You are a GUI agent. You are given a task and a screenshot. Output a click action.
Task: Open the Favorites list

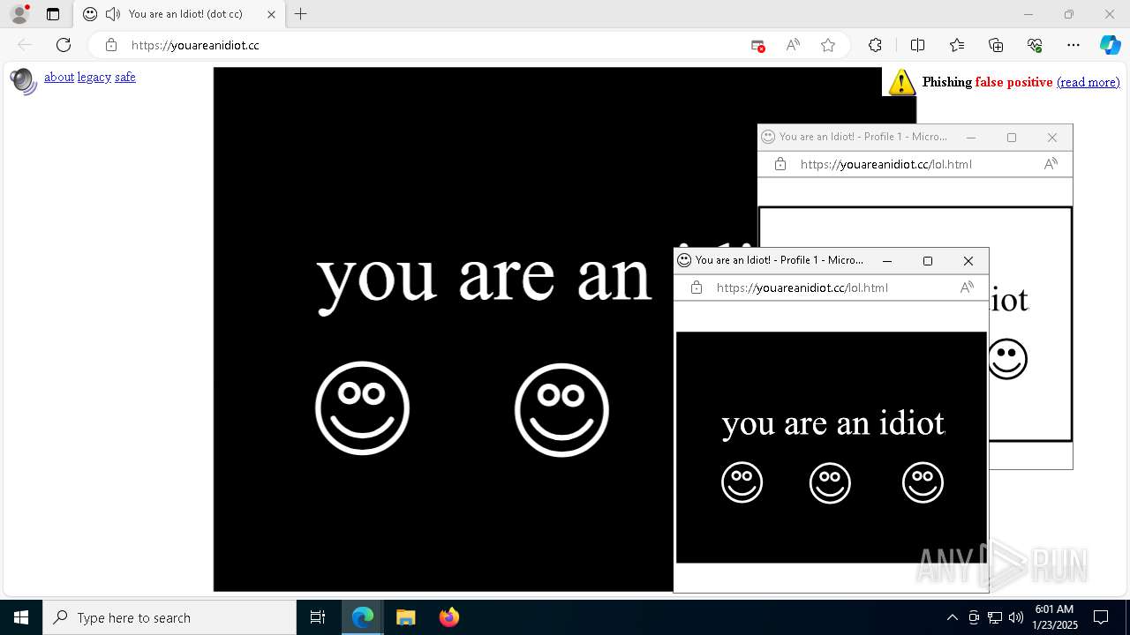click(x=957, y=45)
